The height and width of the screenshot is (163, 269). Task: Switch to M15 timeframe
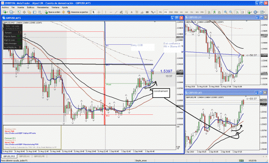pos(171,12)
